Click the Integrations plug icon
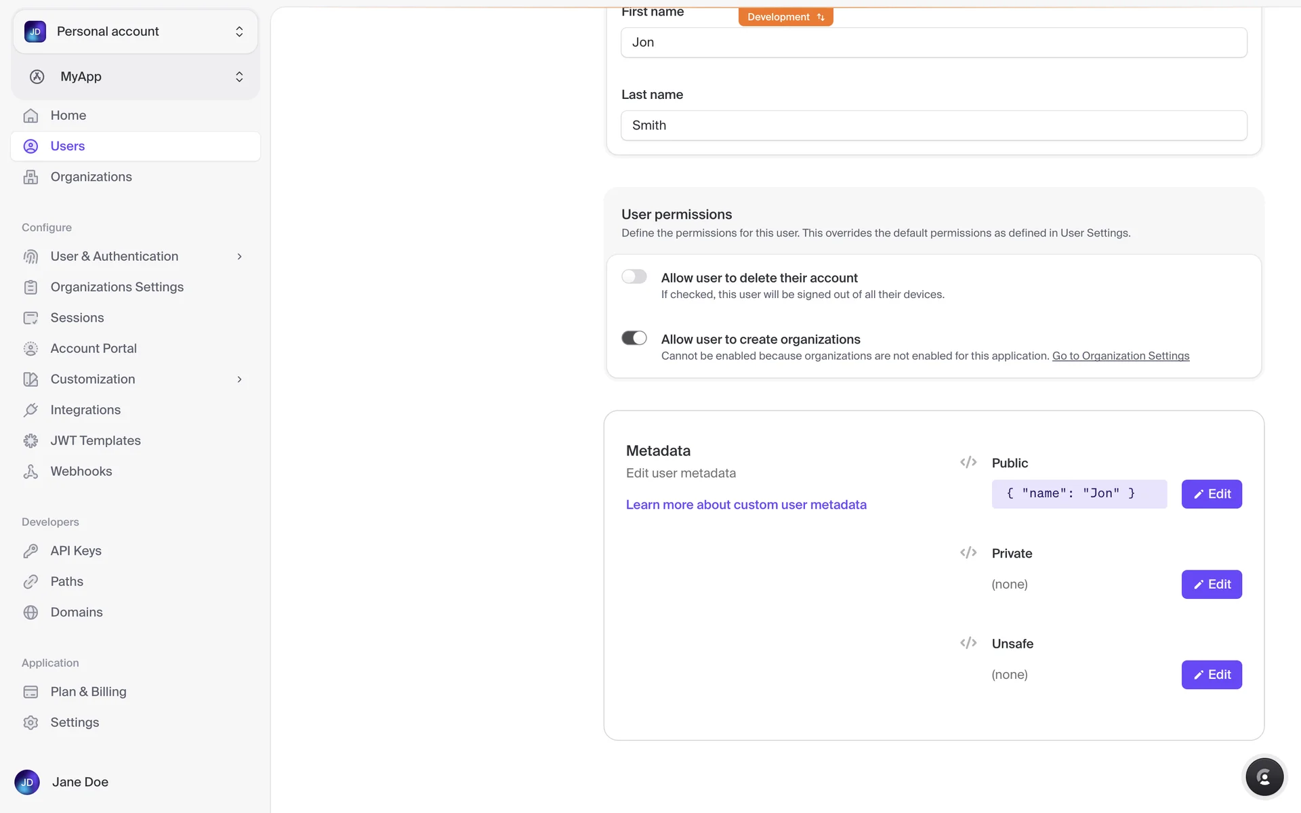Image resolution: width=1301 pixels, height=813 pixels. pos(30,410)
